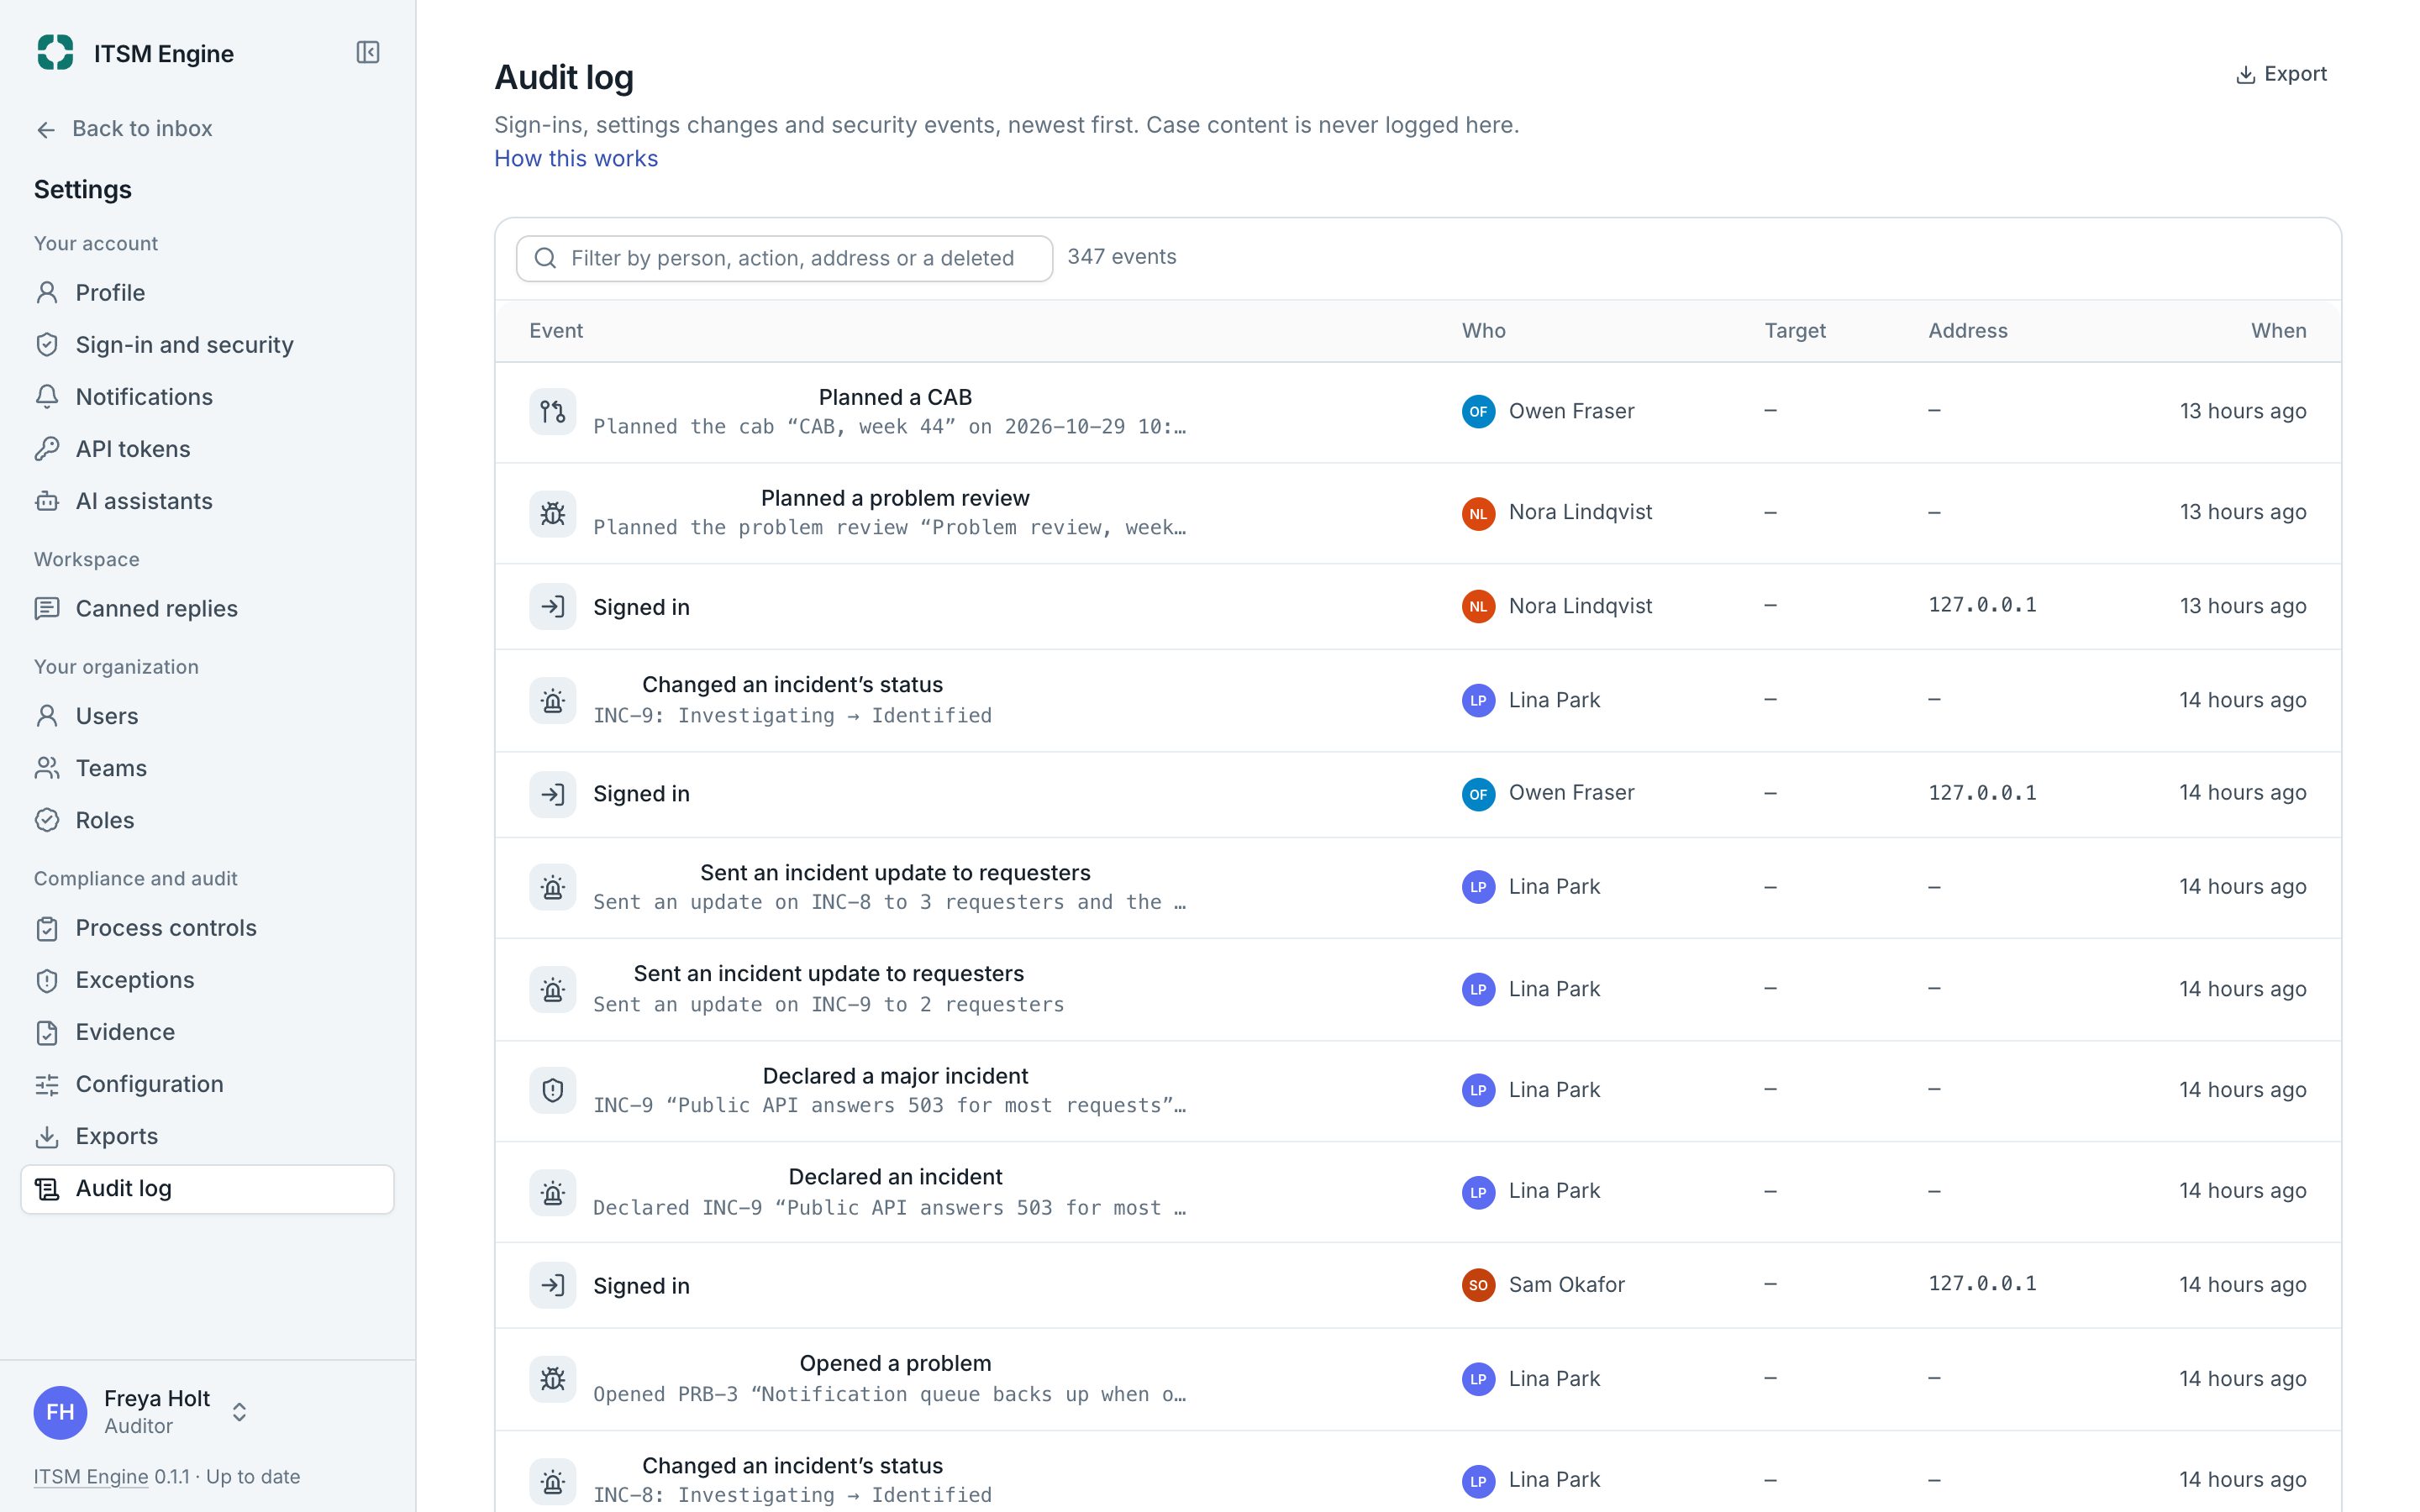The image size is (2420, 1512).
Task: Click the Declared an incident event title
Action: click(x=894, y=1177)
